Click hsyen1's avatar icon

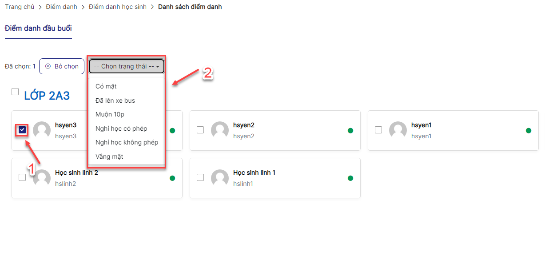tap(398, 130)
